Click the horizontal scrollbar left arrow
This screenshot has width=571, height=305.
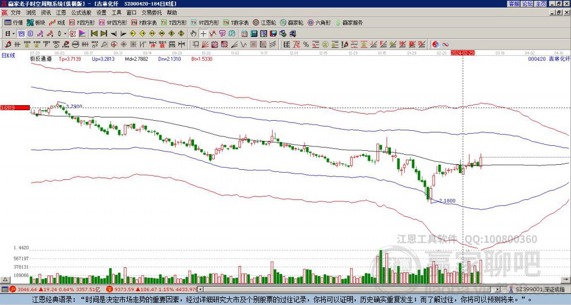tap(201, 289)
